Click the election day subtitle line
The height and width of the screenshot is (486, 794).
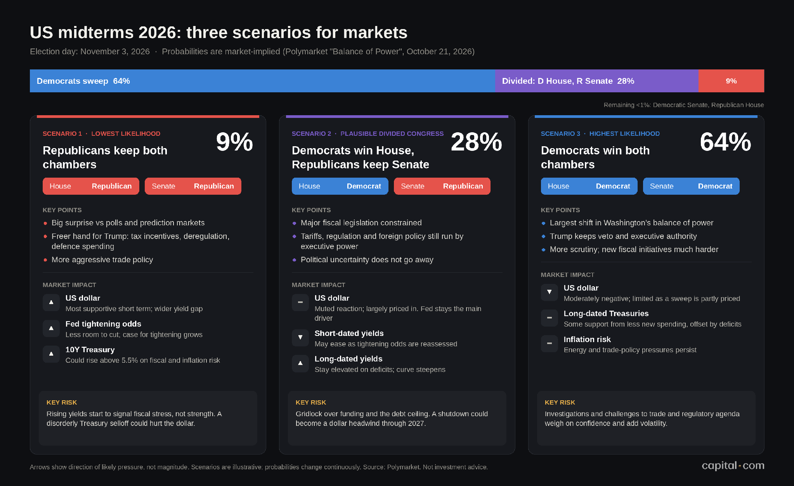click(252, 52)
